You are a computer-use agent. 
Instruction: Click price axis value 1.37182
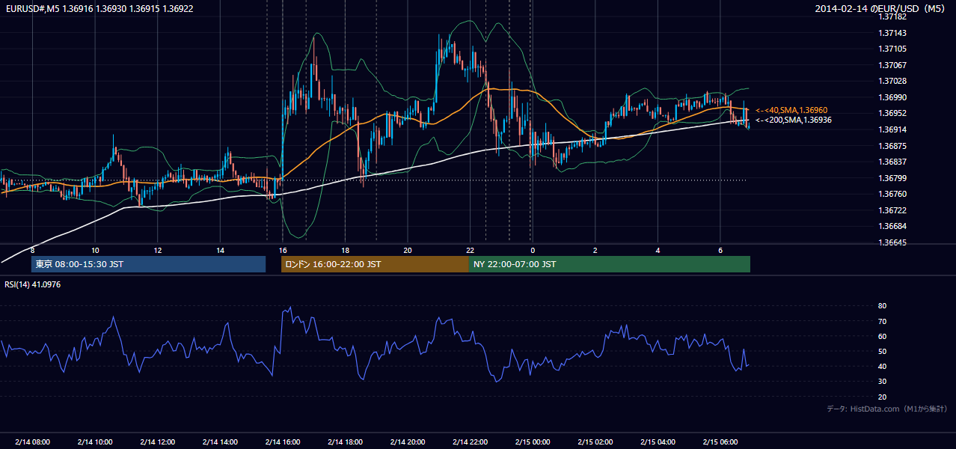pos(892,16)
